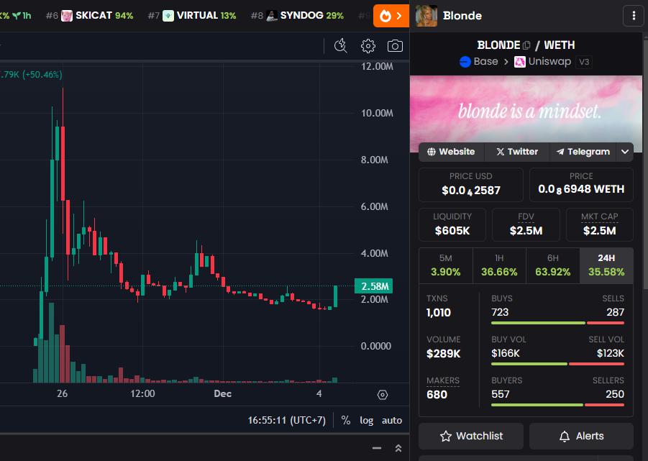The width and height of the screenshot is (648, 461).
Task: Click the PRICE WETH box
Action: pos(581,185)
